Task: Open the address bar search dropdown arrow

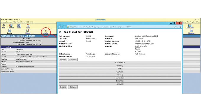Action: (x=178, y=27)
